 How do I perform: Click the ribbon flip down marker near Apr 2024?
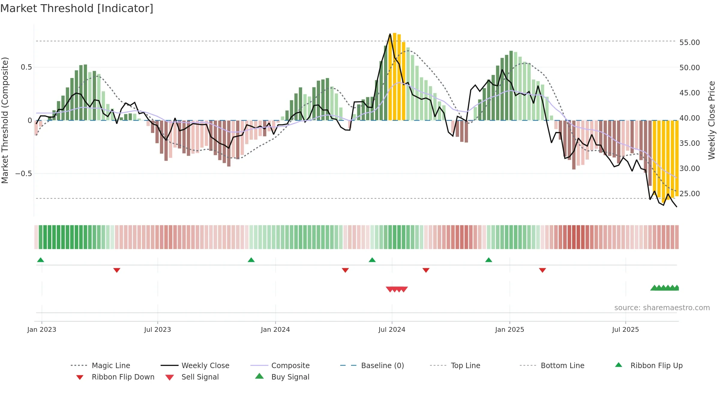tap(345, 270)
